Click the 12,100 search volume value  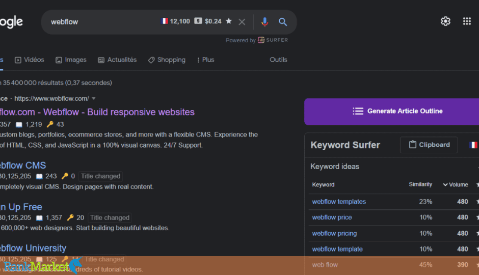tap(180, 21)
